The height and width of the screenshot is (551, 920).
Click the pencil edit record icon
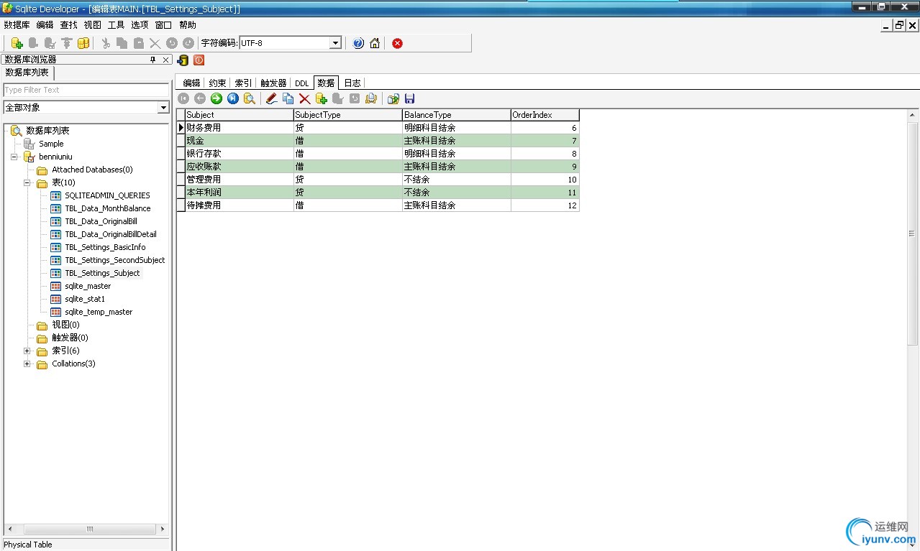pyautogui.click(x=271, y=98)
